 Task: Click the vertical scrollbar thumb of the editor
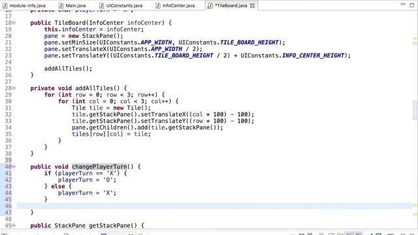(415, 110)
